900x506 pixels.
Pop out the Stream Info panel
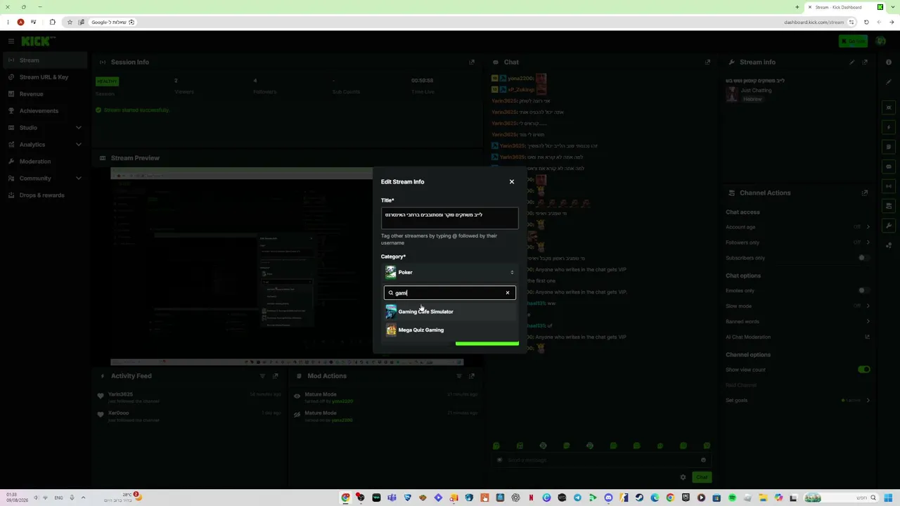(x=865, y=62)
